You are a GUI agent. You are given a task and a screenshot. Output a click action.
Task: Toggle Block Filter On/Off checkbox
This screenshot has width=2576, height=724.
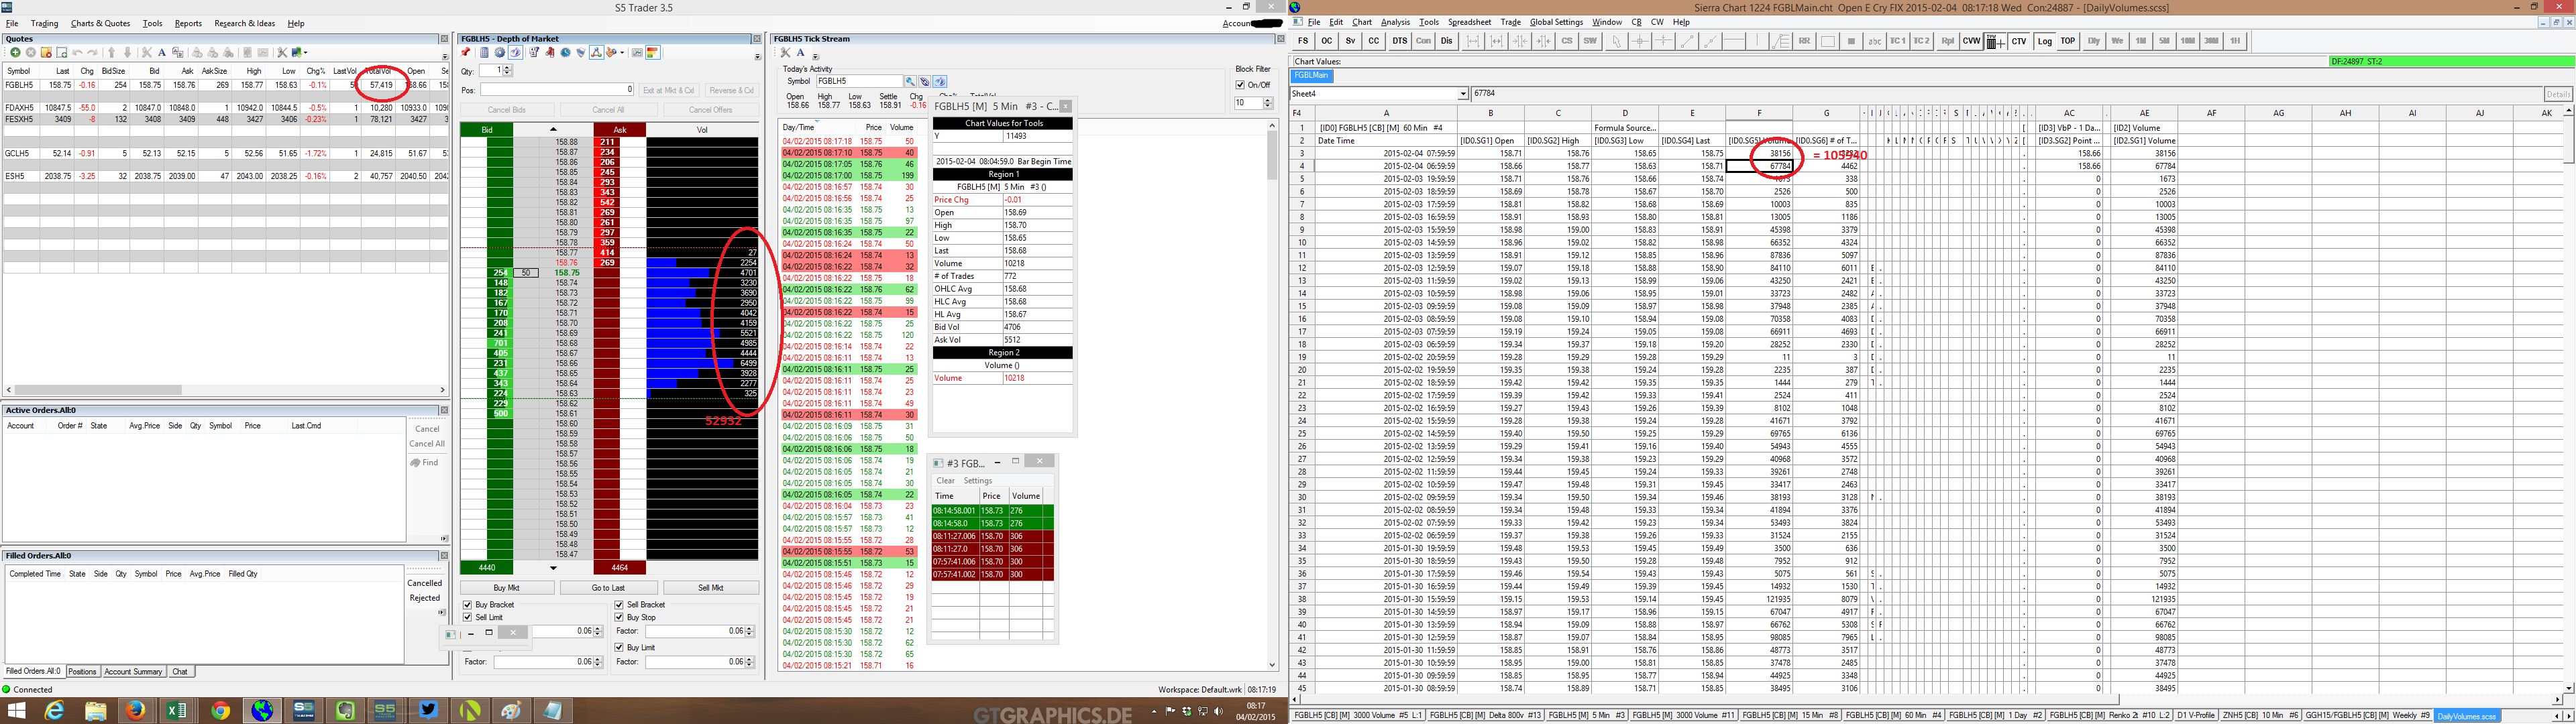1241,85
